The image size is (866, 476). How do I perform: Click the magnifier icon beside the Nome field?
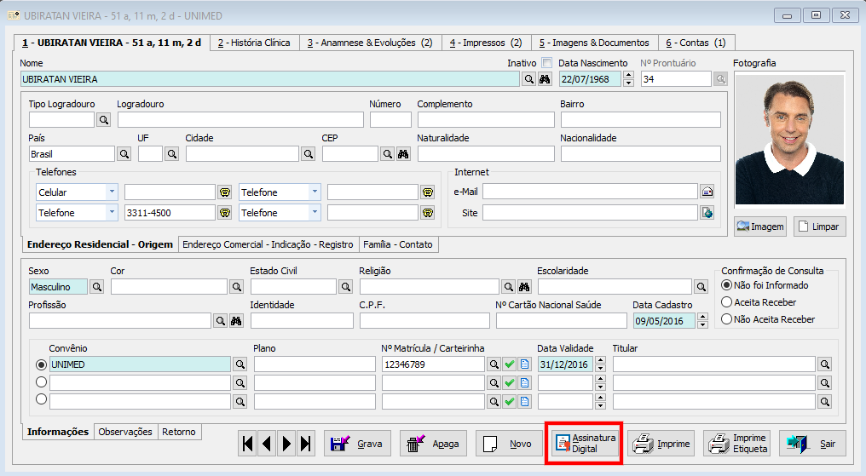tap(529, 79)
